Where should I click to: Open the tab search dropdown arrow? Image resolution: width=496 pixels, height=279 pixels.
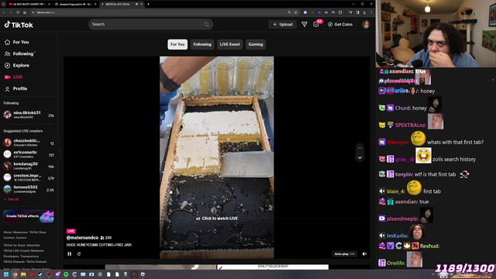tap(3, 4)
